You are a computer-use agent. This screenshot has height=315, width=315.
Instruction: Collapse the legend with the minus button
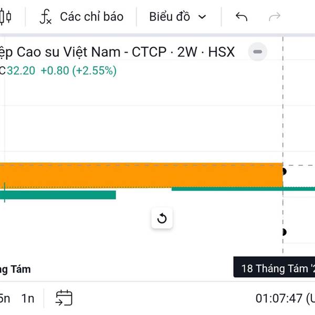258,52
